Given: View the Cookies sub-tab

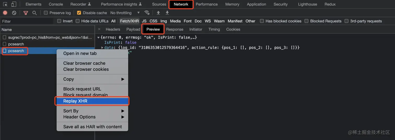Looking at the screenshot, I should pos(233,29).
